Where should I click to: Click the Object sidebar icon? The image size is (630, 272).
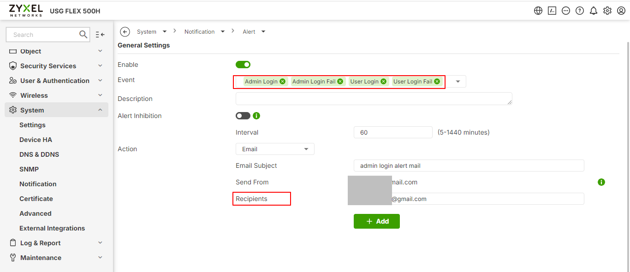coord(13,51)
